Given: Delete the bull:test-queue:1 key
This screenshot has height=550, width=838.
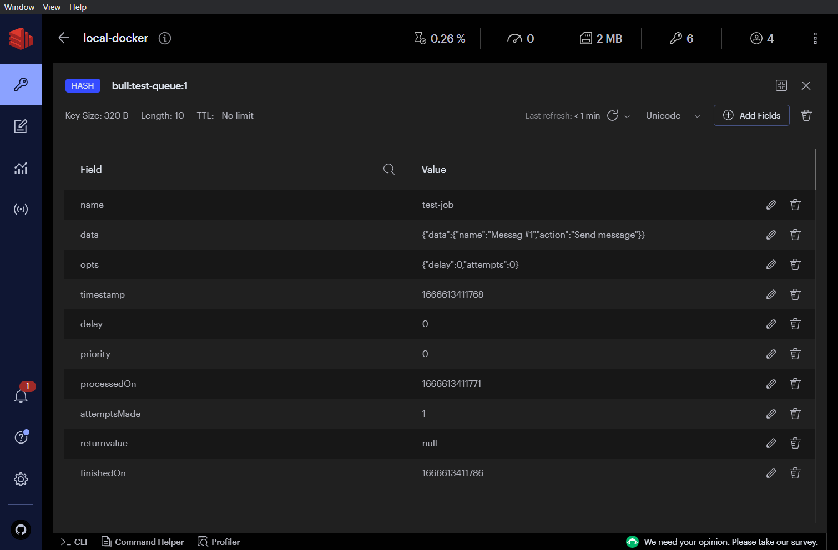Looking at the screenshot, I should pyautogui.click(x=806, y=115).
